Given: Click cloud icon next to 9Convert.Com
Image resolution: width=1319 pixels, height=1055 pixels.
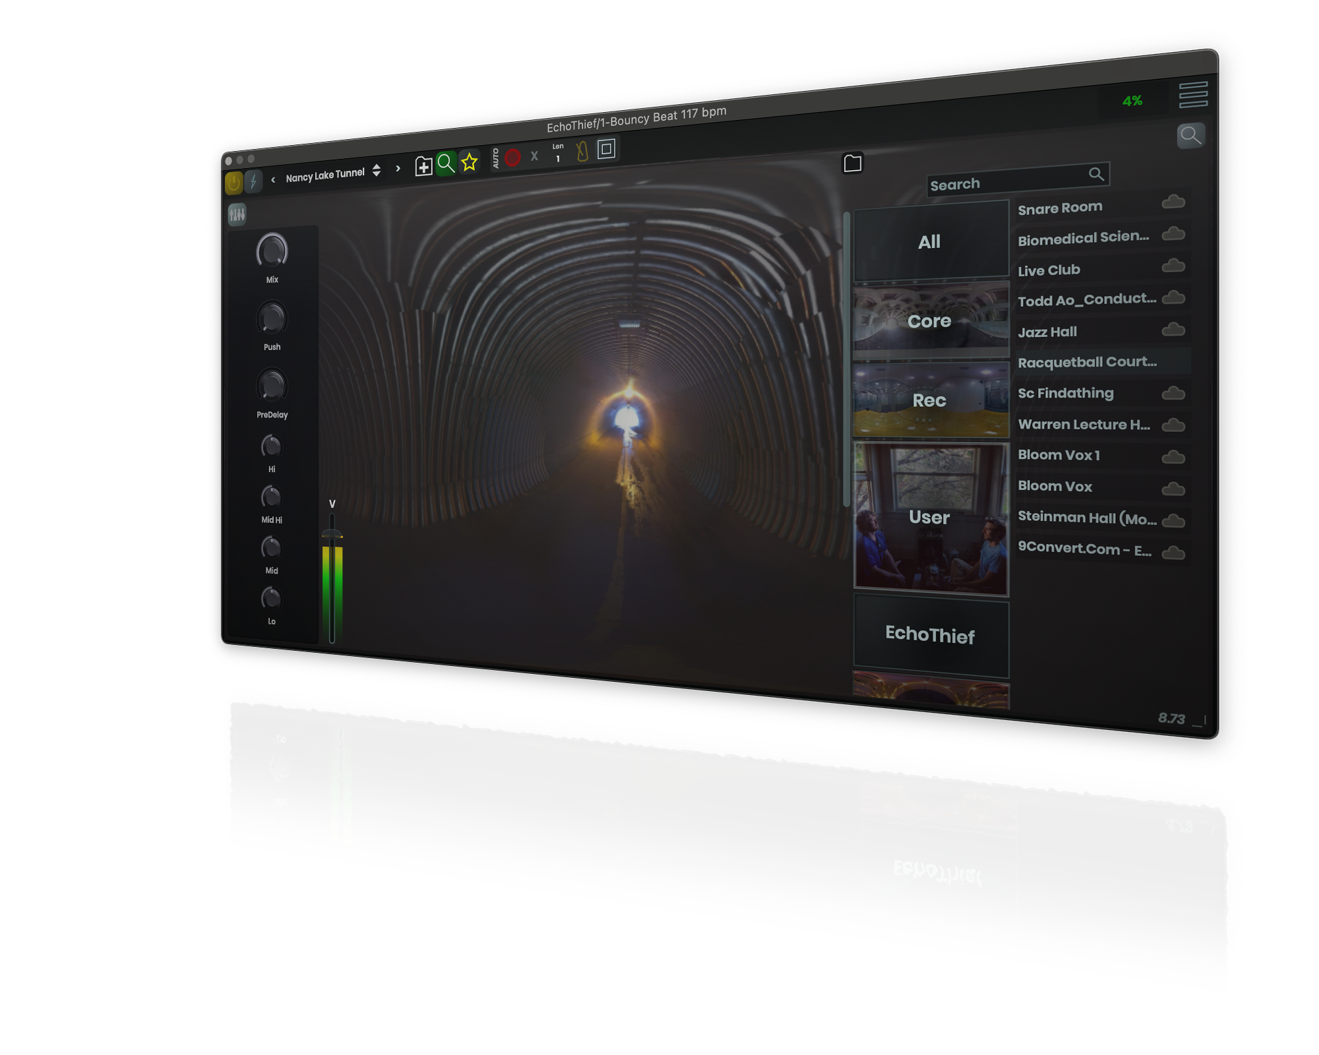Looking at the screenshot, I should point(1173,553).
